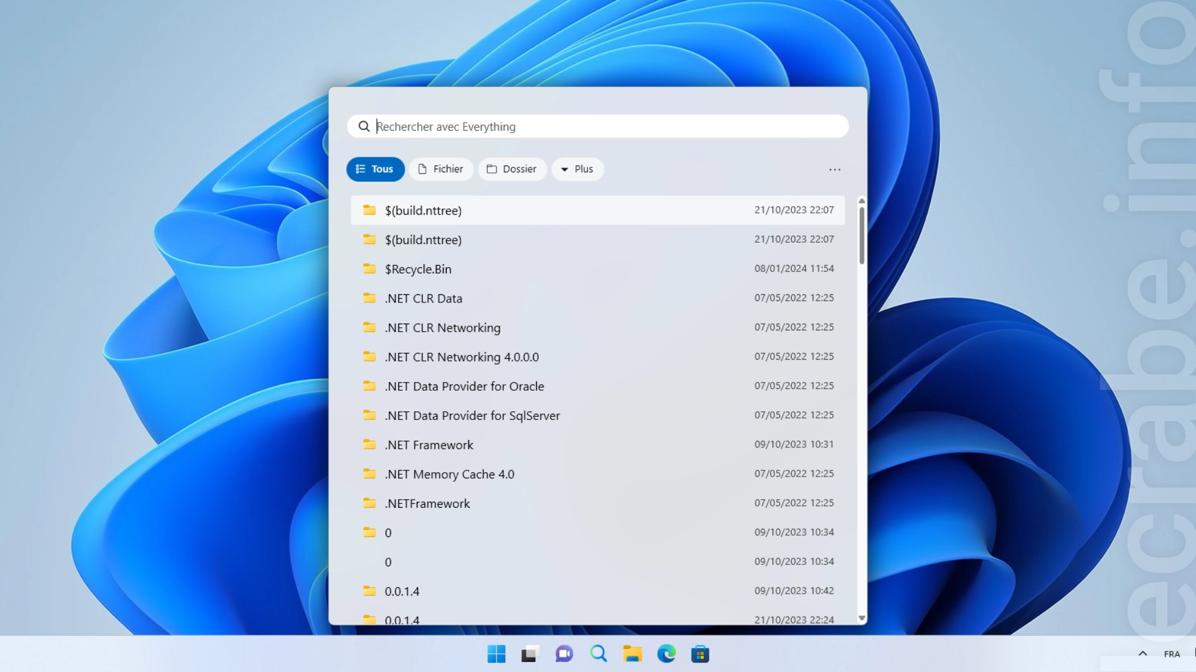
Task: Launch Microsoft Edge from the taskbar
Action: (667, 654)
